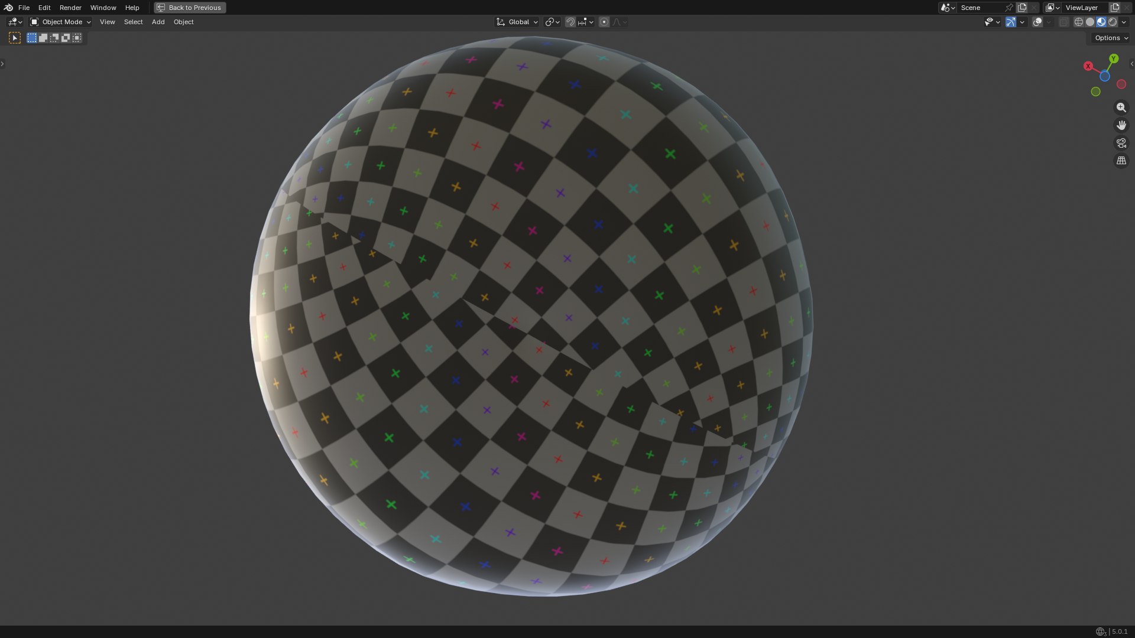Click the ViewLayer name field

(1085, 8)
